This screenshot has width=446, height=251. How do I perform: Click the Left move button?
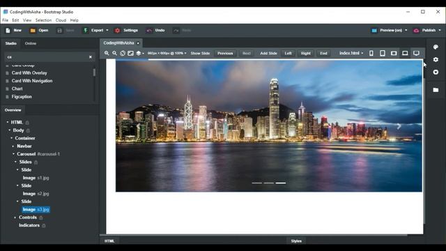pos(288,53)
